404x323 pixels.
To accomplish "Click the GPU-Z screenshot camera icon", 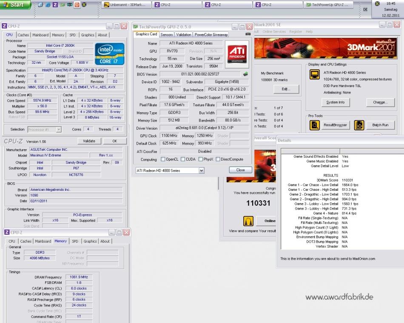I will pyautogui.click(x=248, y=34).
